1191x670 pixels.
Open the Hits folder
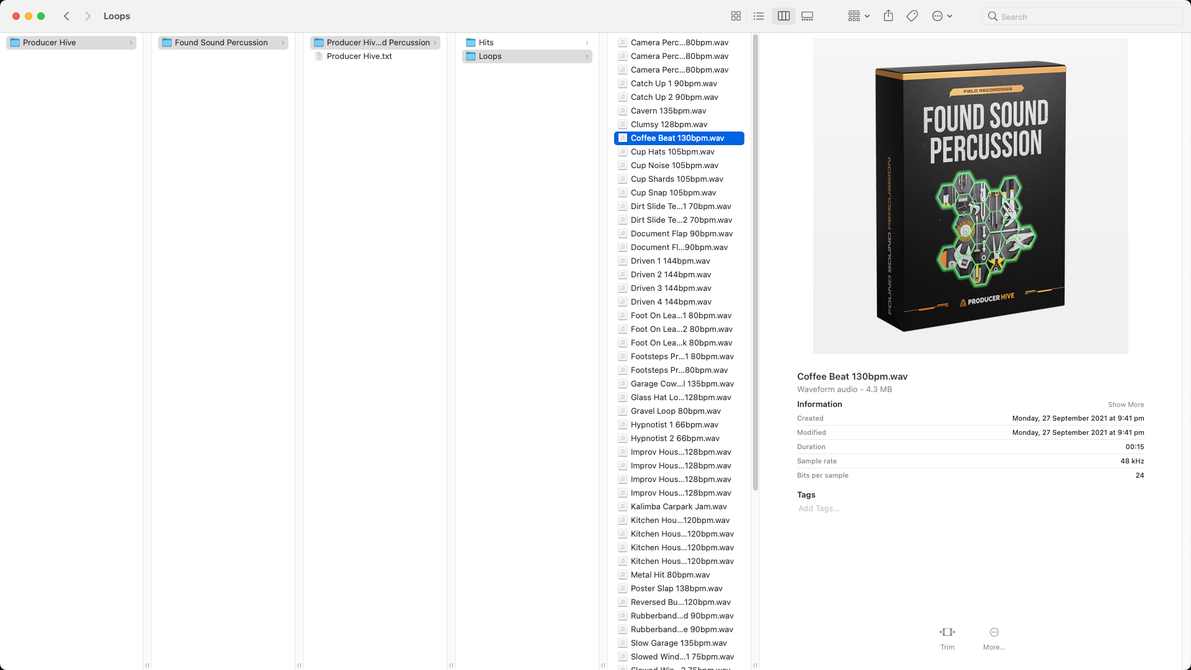point(527,42)
